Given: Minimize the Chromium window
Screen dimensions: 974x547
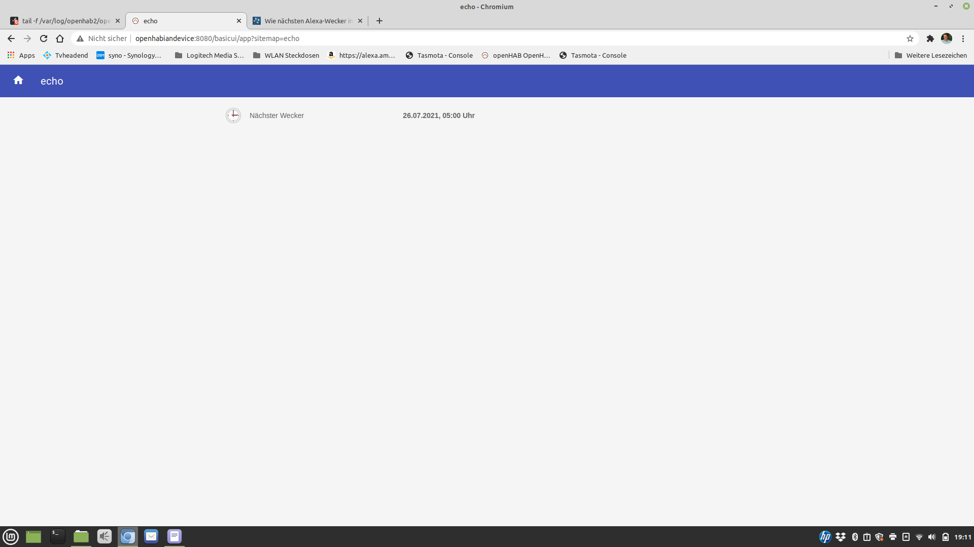Looking at the screenshot, I should 936,6.
